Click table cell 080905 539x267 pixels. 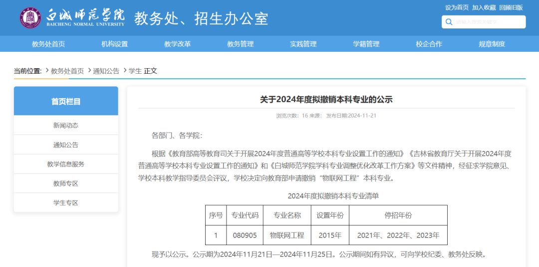coord(245,236)
